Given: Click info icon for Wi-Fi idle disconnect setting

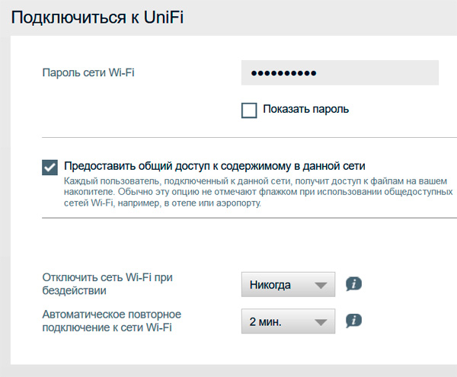Looking at the screenshot, I should 353,285.
